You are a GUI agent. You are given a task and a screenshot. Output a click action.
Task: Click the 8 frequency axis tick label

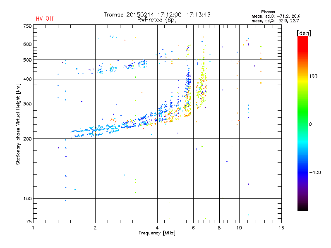(x=219, y=228)
